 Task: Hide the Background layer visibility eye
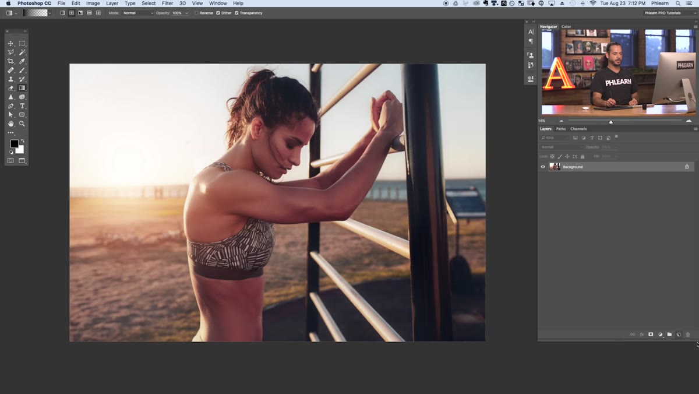[x=543, y=167]
